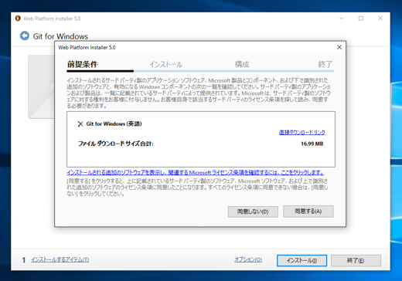Select the インストール step tab
The image size is (402, 281).
tap(166, 64)
